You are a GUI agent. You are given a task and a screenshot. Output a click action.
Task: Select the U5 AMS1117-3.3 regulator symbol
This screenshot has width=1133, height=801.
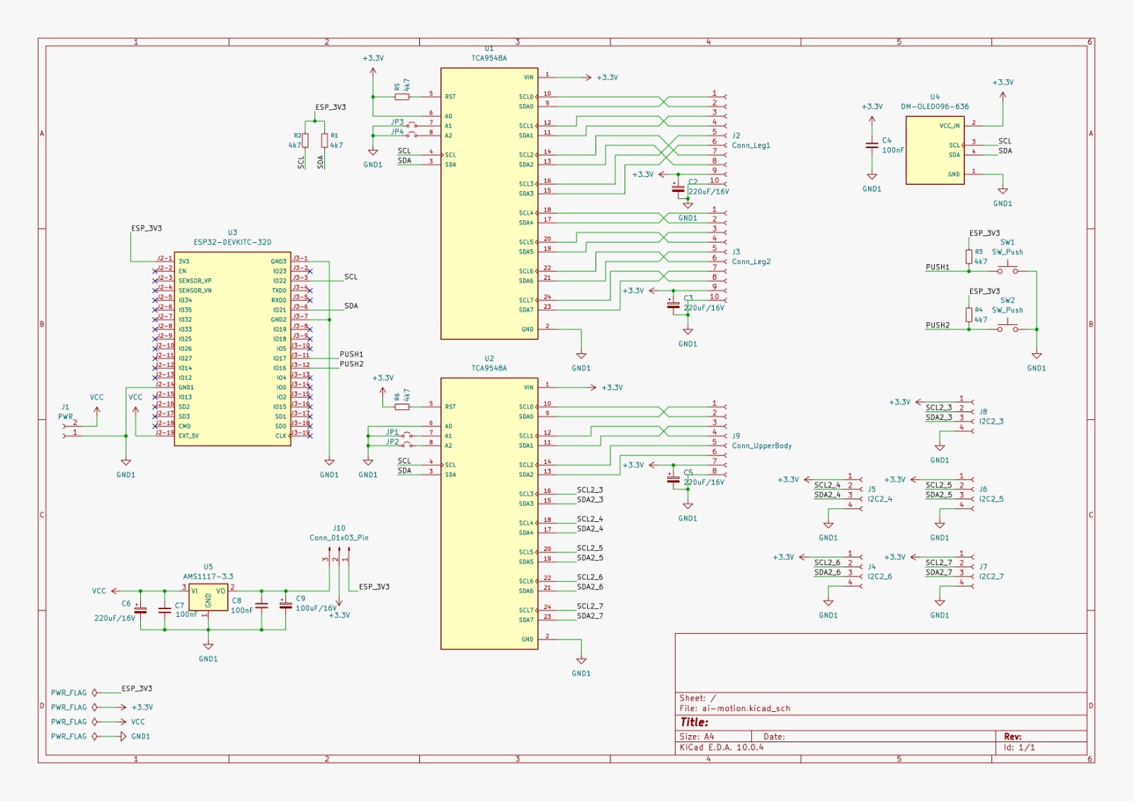coord(208,598)
